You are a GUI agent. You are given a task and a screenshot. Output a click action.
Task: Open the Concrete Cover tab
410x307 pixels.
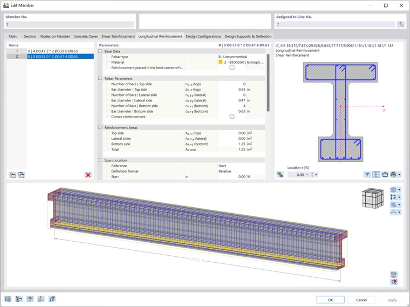85,36
